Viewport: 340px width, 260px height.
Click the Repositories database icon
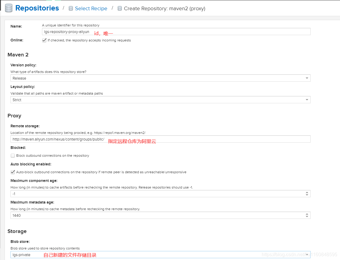[9, 8]
